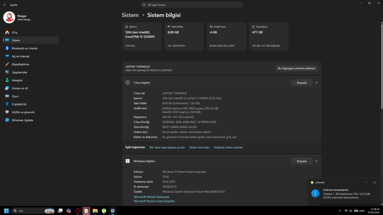Open the Windows Start menu
The width and height of the screenshot is (383, 215).
point(7,211)
